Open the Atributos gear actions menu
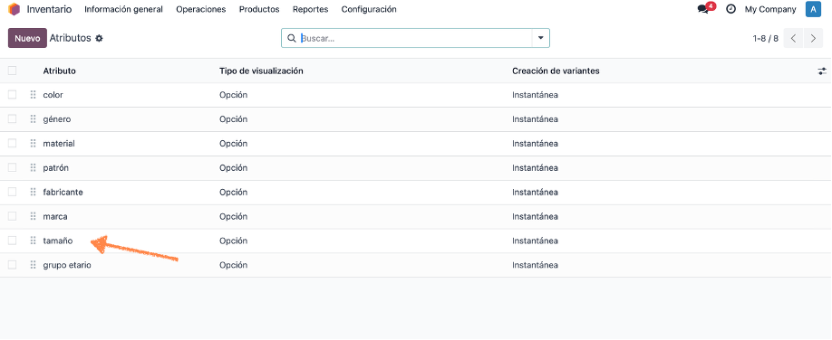Screen dimensions: 832x340 coord(99,38)
